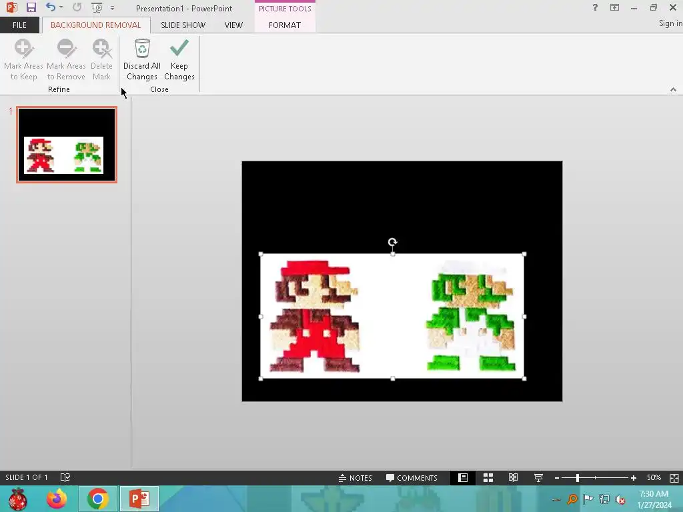This screenshot has height=512, width=683.
Task: Click PowerPoint taskbar button
Action: pos(139,499)
